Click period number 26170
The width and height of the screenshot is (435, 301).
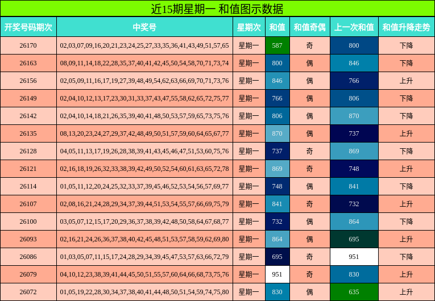(28, 45)
